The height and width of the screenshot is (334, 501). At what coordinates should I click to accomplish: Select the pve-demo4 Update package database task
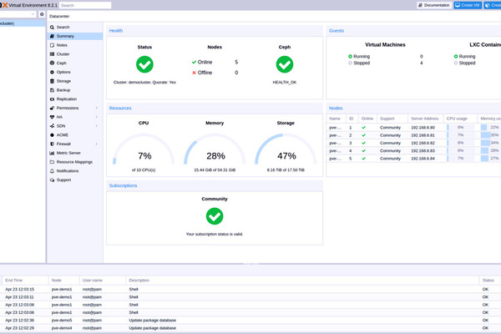(250, 328)
